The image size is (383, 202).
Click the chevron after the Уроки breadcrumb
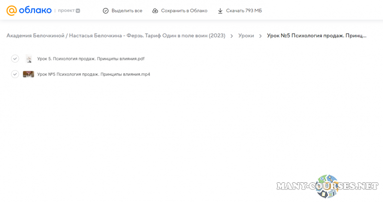coord(260,36)
